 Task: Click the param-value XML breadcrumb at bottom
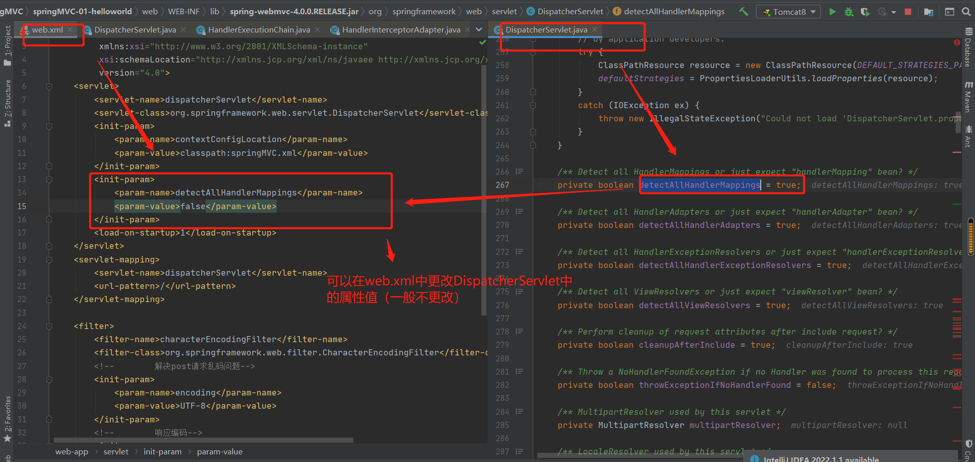click(x=220, y=452)
